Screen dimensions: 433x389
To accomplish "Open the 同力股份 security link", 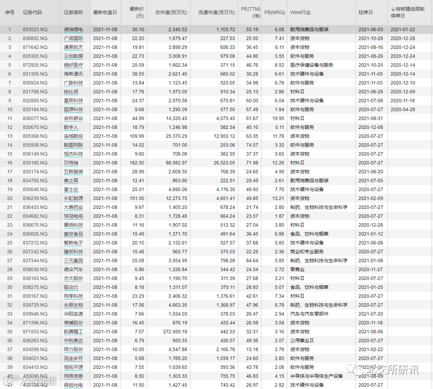I will tap(73, 350).
